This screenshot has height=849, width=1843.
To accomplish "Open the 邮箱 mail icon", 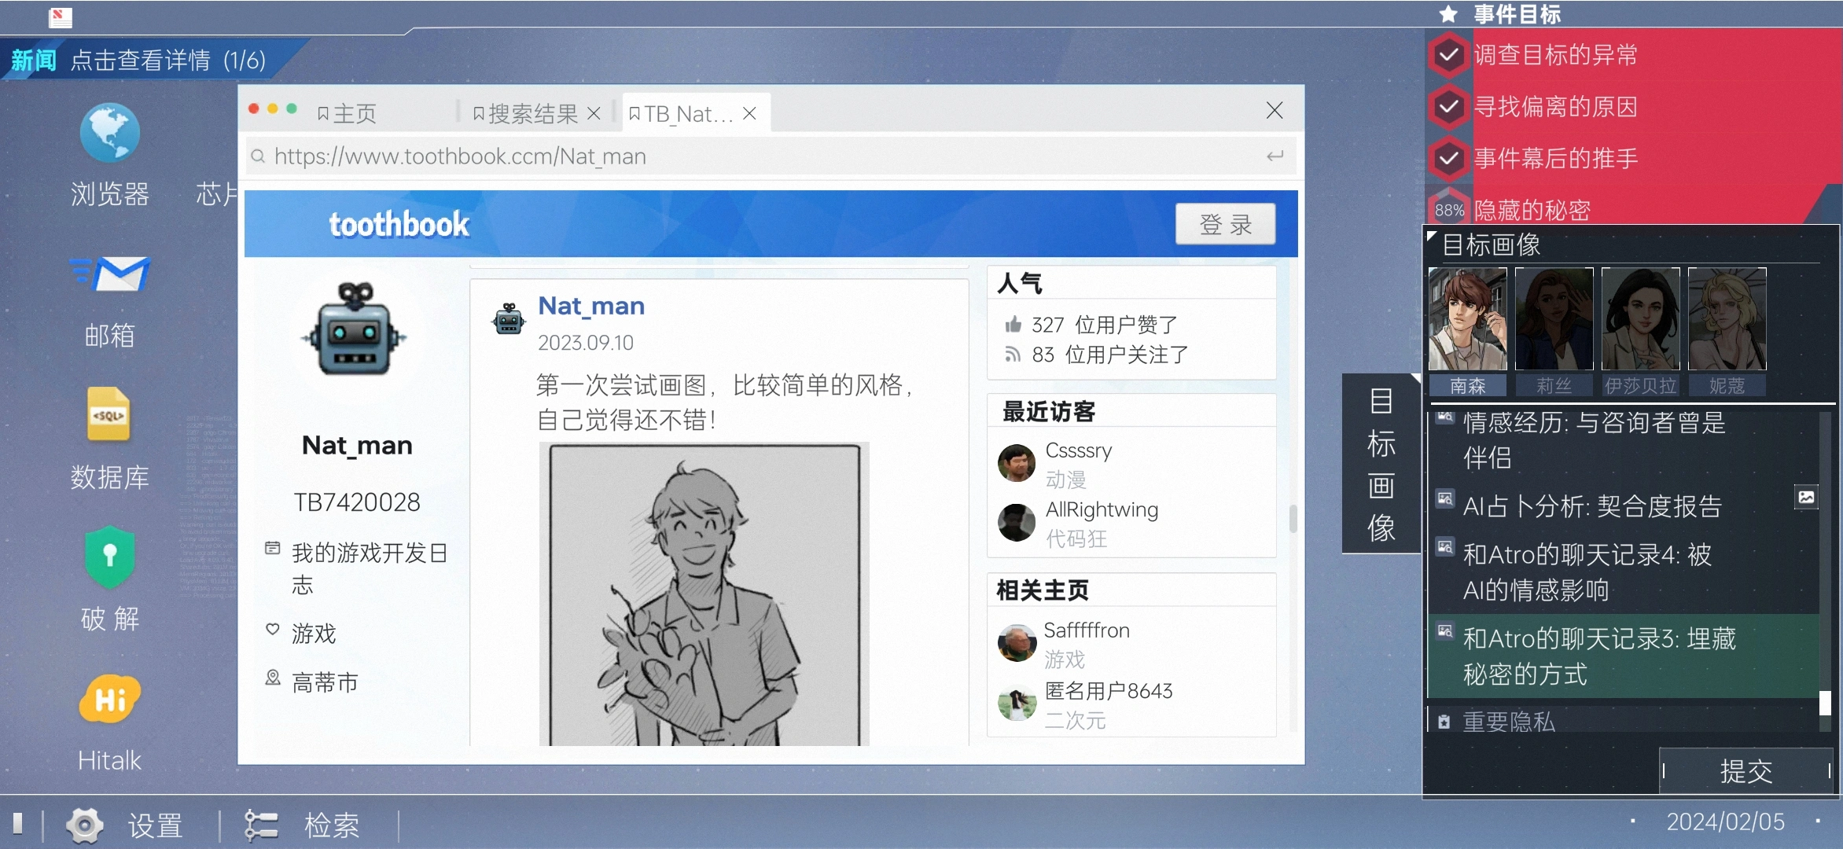I will (x=110, y=275).
